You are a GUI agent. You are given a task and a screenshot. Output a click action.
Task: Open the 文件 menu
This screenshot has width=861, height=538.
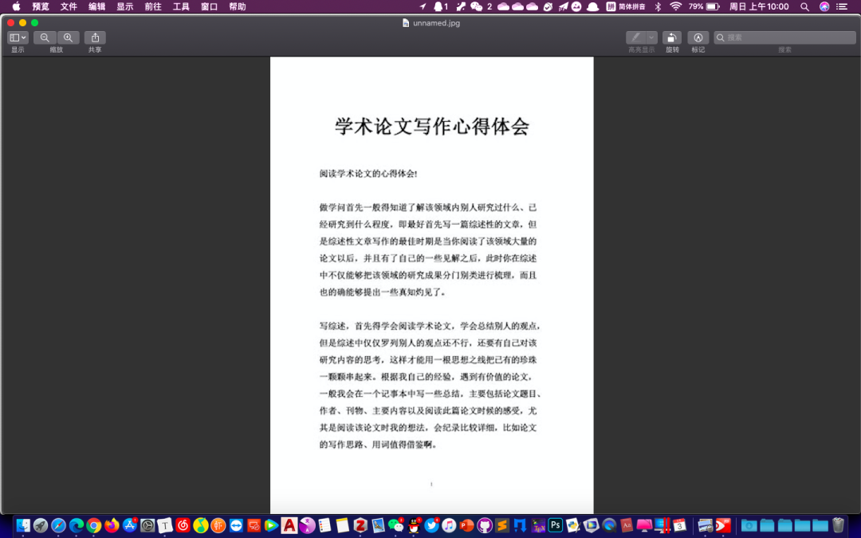[68, 6]
